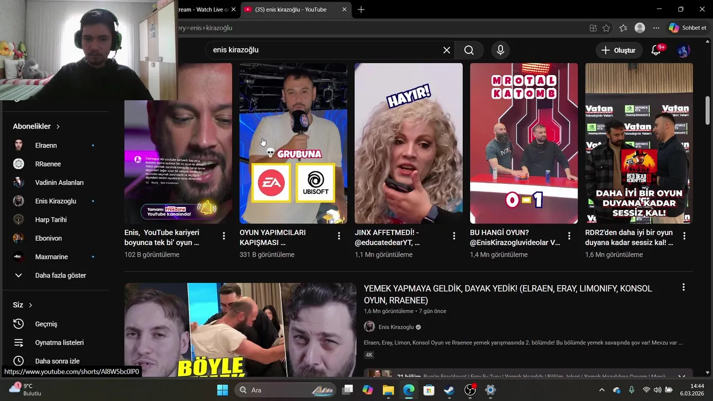Open File Explorer from the taskbar
This screenshot has height=401, width=713.
click(388, 390)
